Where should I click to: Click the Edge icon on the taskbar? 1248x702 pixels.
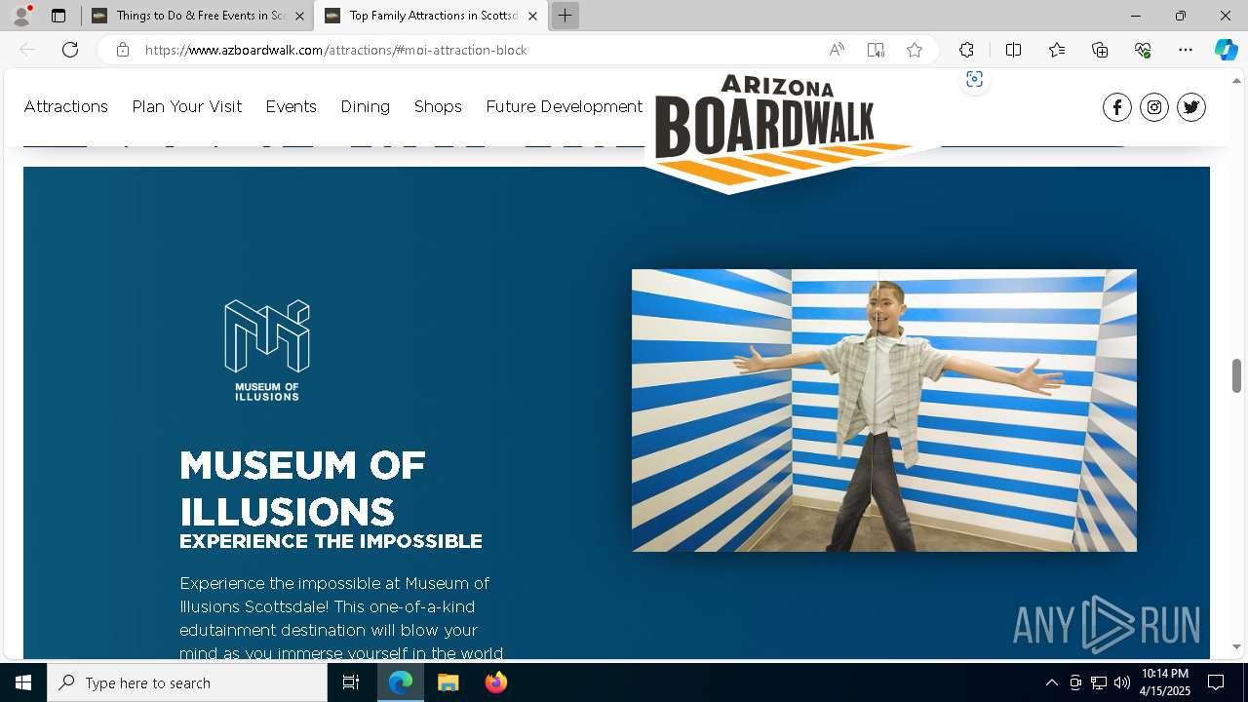[x=401, y=682]
